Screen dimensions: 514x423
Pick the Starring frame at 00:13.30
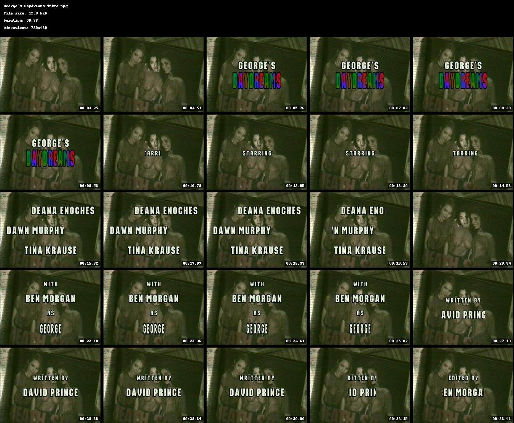click(360, 152)
